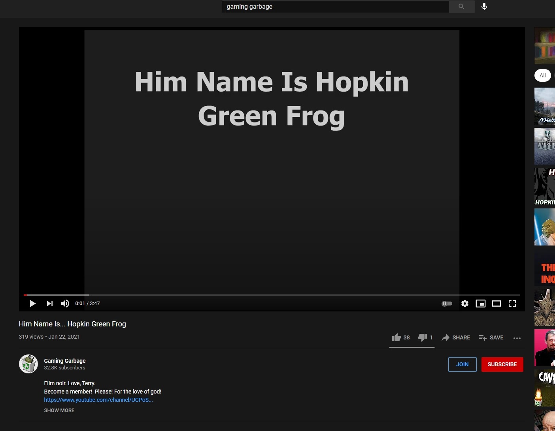This screenshot has height=431, width=555.
Task: Open the Gaming Garbage channel name
Action: (x=65, y=361)
